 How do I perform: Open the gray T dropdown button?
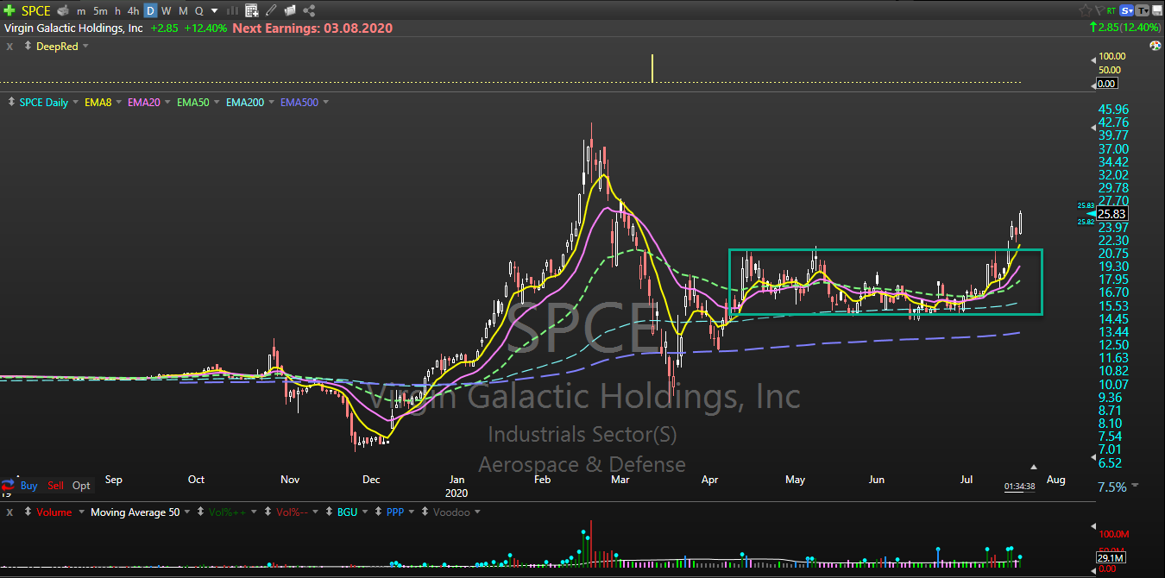[1142, 10]
